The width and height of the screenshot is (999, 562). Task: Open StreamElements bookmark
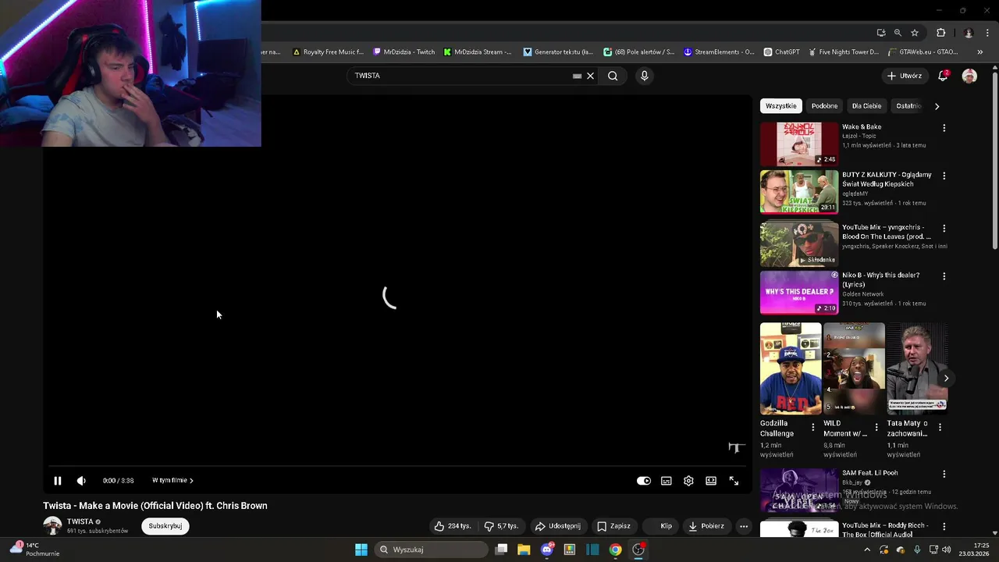[719, 52]
